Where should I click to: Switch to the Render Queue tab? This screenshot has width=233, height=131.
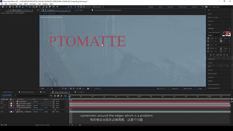[x=8, y=92]
